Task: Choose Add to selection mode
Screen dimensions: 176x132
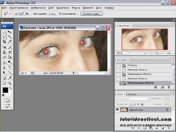Action: click(x=20, y=14)
